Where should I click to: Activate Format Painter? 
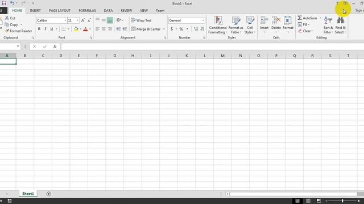pos(19,31)
